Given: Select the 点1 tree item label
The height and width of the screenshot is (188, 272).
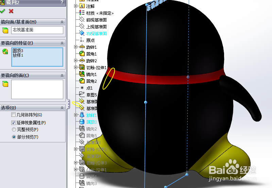Looking at the screenshot, I should coord(89,88).
